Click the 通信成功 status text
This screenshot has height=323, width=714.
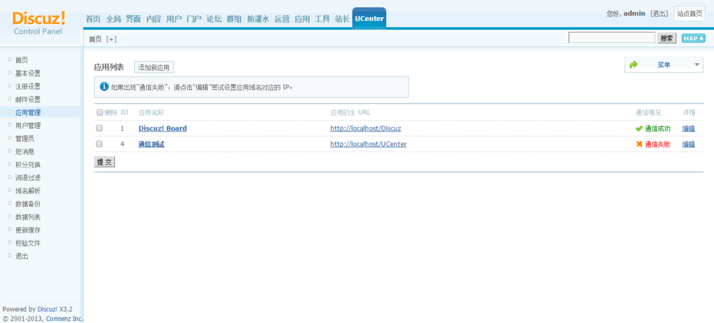(658, 129)
